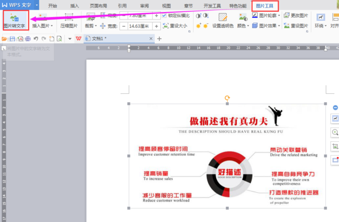Screen dimensions: 339x222
Task: Click the 更改图片 change picture icon
Action: 286,15
